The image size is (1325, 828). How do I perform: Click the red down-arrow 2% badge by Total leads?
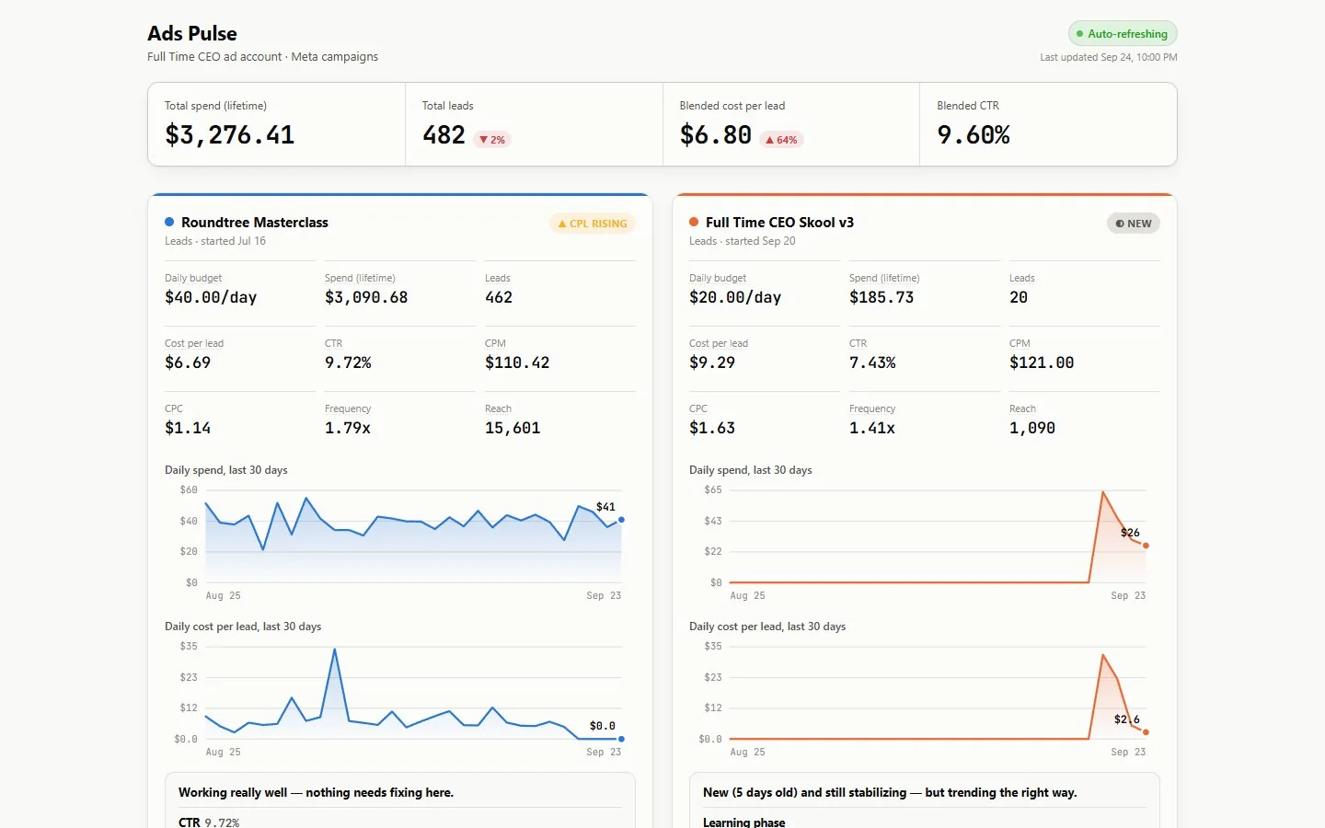[492, 140]
